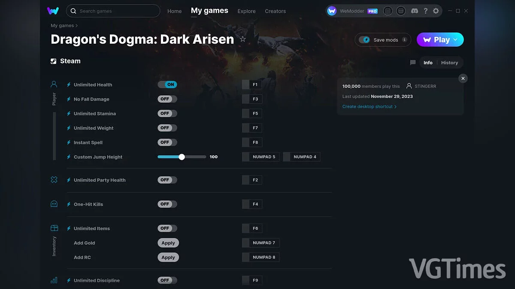Switch to the History tab
This screenshot has width=515, height=289.
[449, 63]
